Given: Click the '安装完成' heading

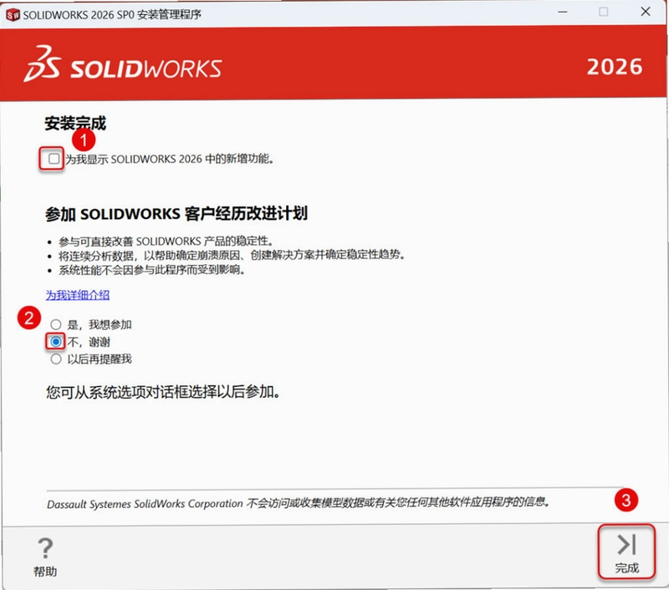Looking at the screenshot, I should point(75,124).
